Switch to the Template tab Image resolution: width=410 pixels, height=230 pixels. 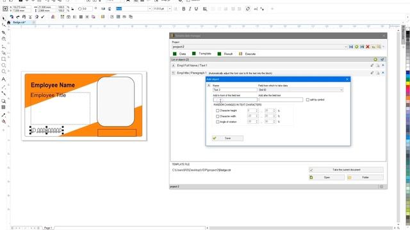202,54
